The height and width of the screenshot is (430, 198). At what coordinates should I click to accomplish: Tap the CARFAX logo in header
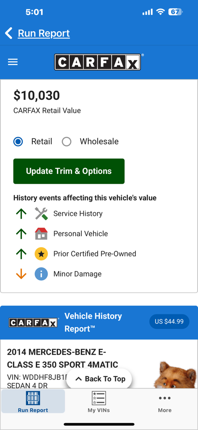[97, 62]
